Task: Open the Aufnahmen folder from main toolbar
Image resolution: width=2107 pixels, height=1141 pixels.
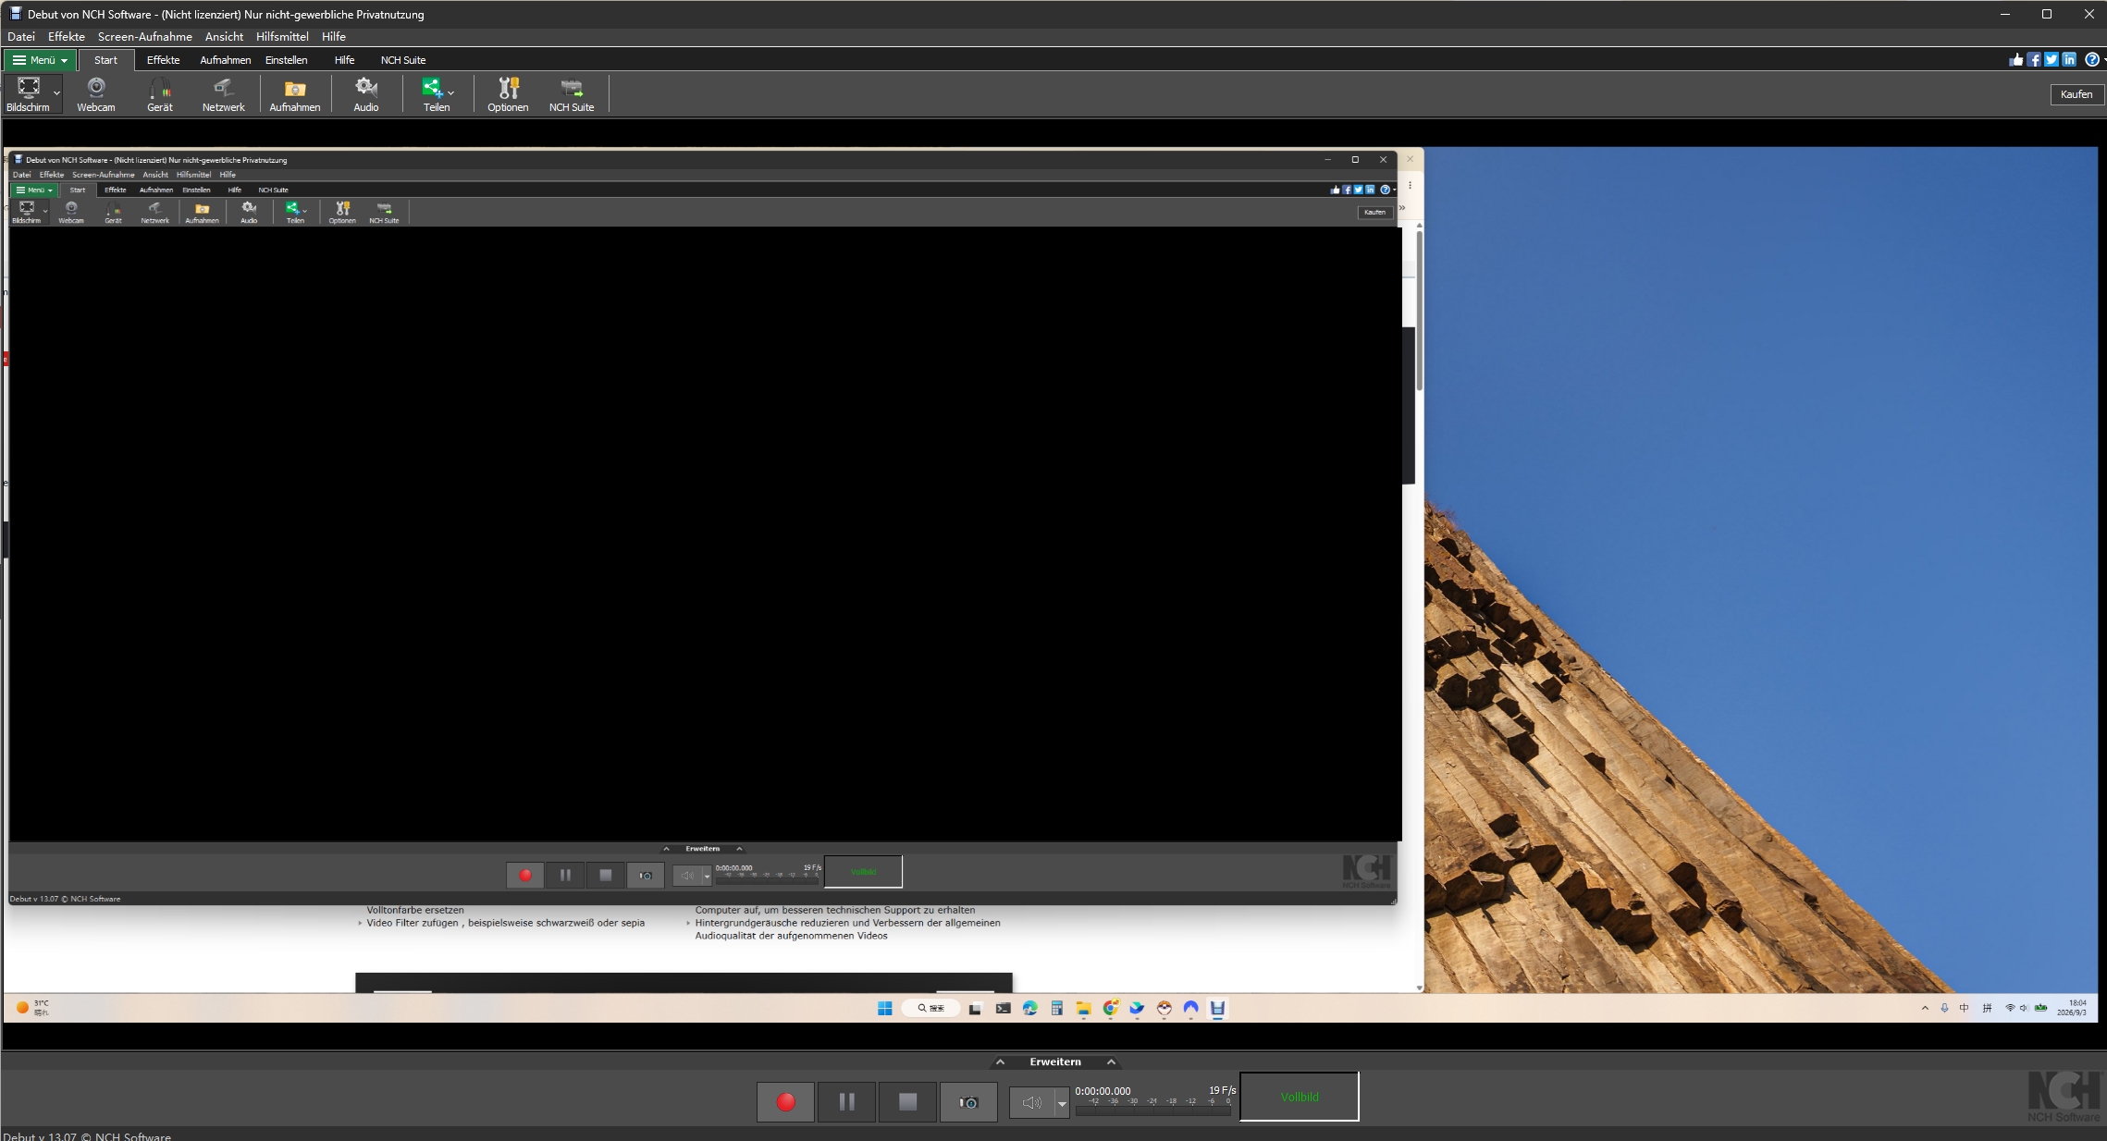Action: coord(295,94)
